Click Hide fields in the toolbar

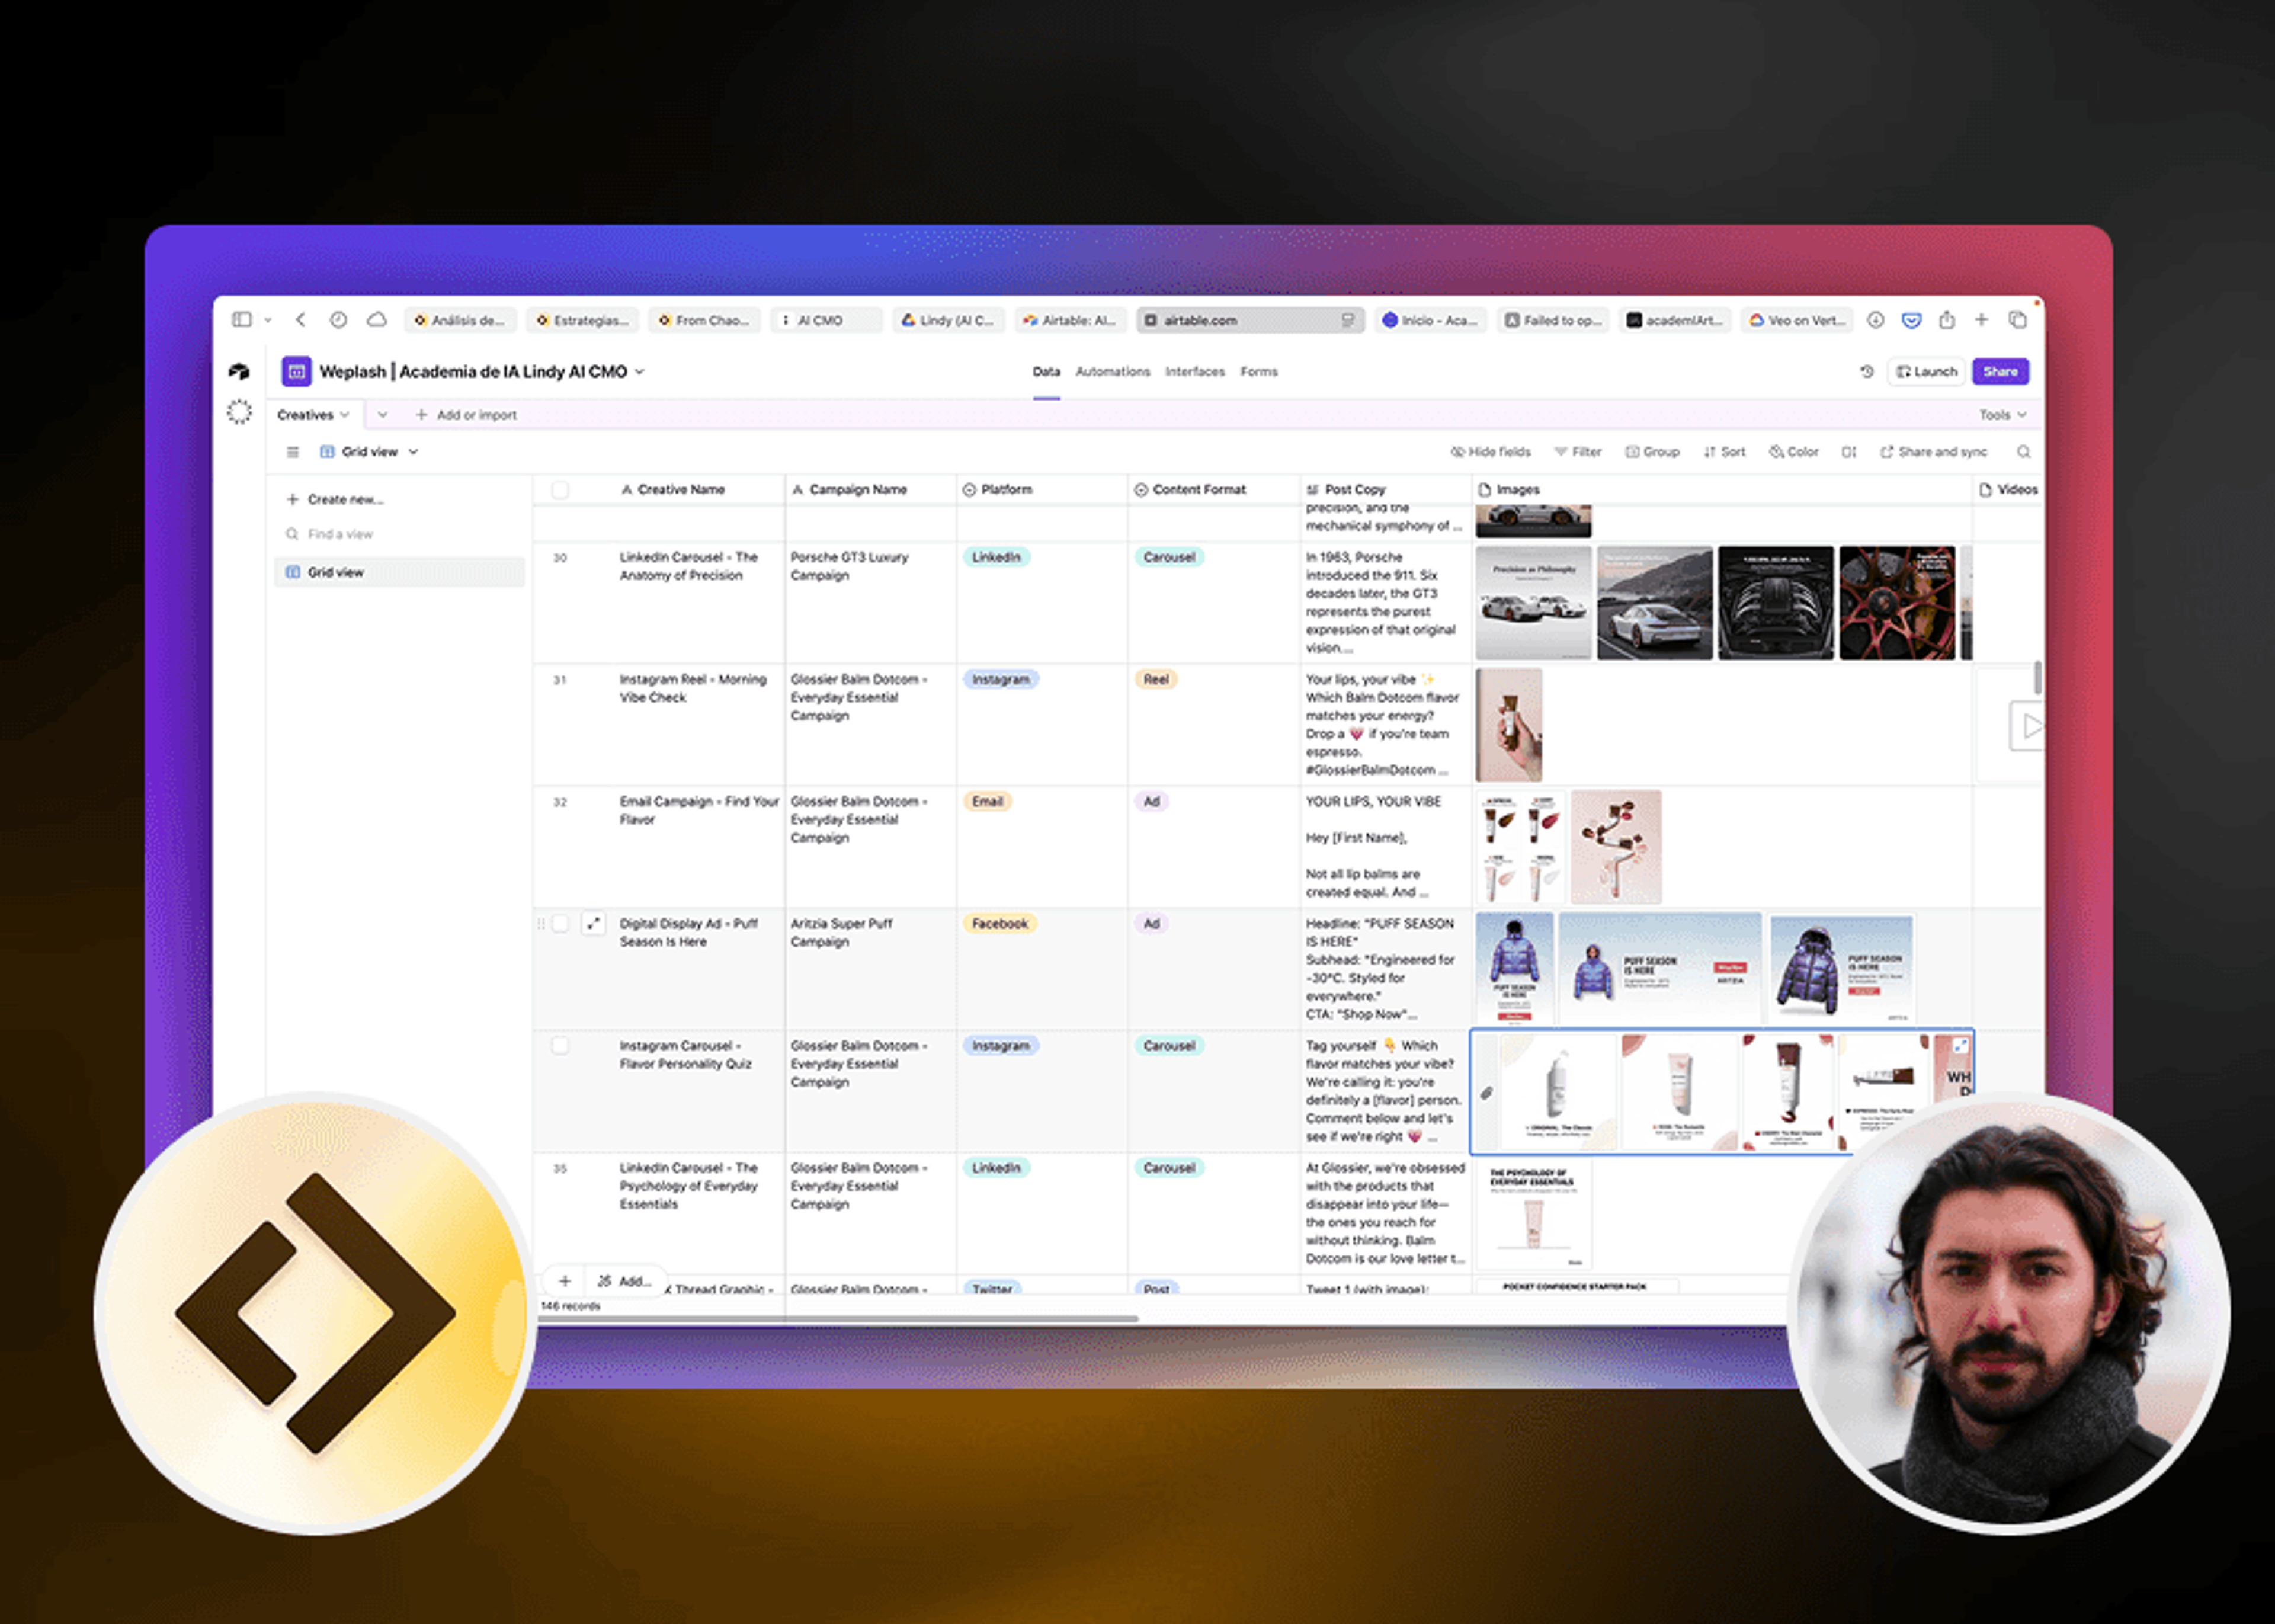pyautogui.click(x=1490, y=452)
